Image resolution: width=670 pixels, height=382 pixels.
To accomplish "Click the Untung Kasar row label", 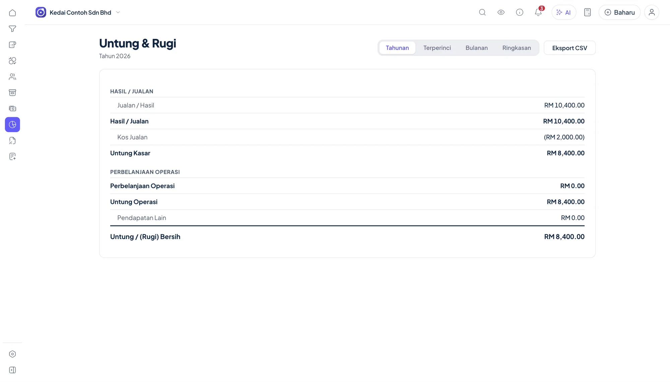I will 130,153.
